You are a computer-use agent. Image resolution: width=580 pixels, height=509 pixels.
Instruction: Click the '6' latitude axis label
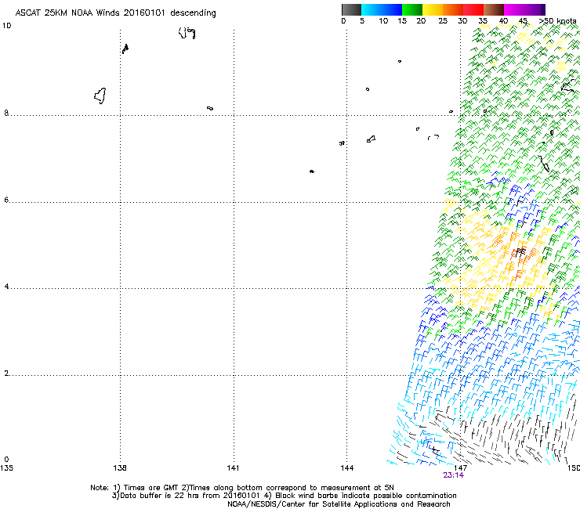(x=6, y=200)
